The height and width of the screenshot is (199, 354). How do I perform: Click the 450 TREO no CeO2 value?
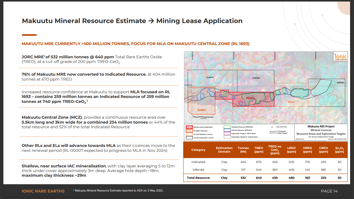[275, 162]
